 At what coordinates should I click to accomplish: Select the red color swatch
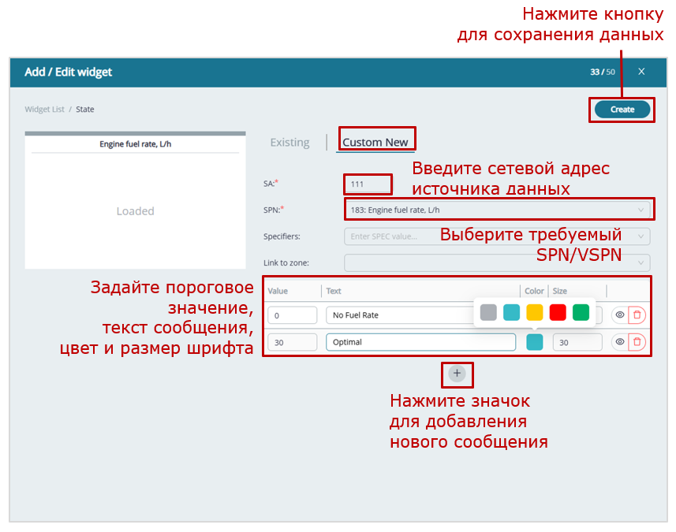pos(558,313)
